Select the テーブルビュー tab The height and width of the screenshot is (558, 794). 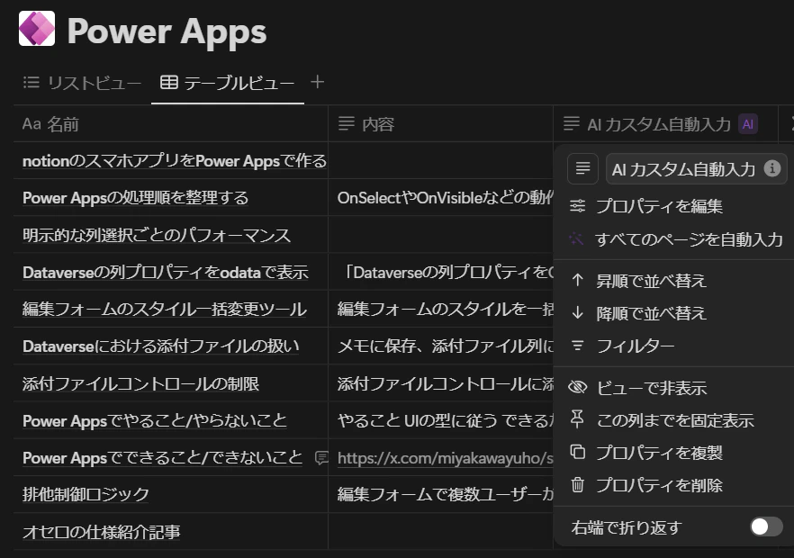(x=228, y=83)
